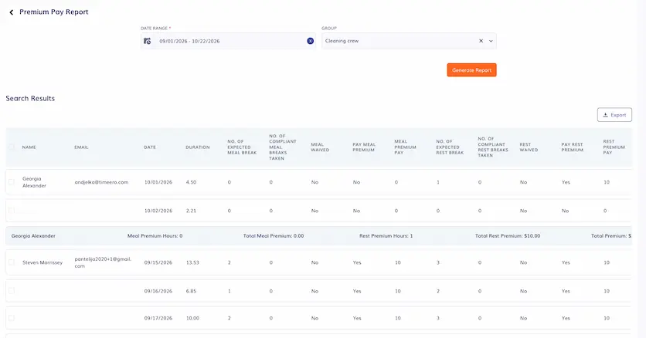Click the Search Results heading
646x338 pixels.
[30, 98]
